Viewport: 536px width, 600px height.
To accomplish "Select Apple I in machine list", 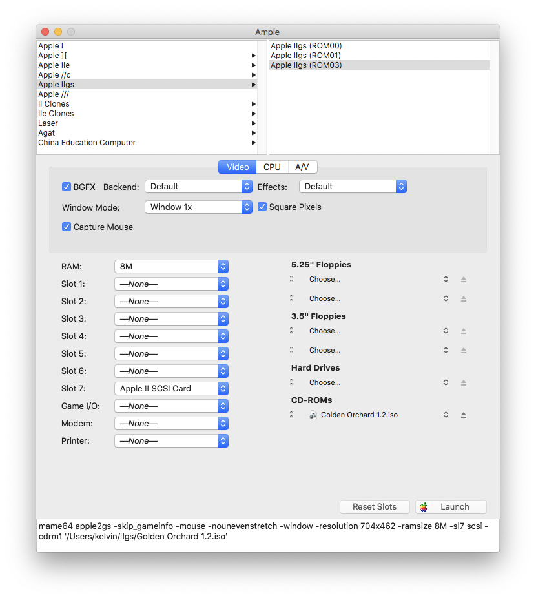I will click(x=147, y=46).
